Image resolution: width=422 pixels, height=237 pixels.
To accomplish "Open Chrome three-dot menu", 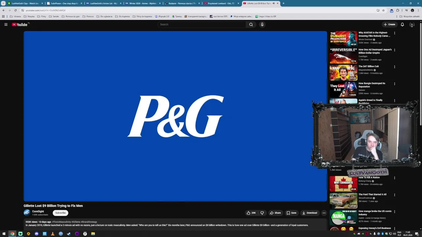I will 418,10.
